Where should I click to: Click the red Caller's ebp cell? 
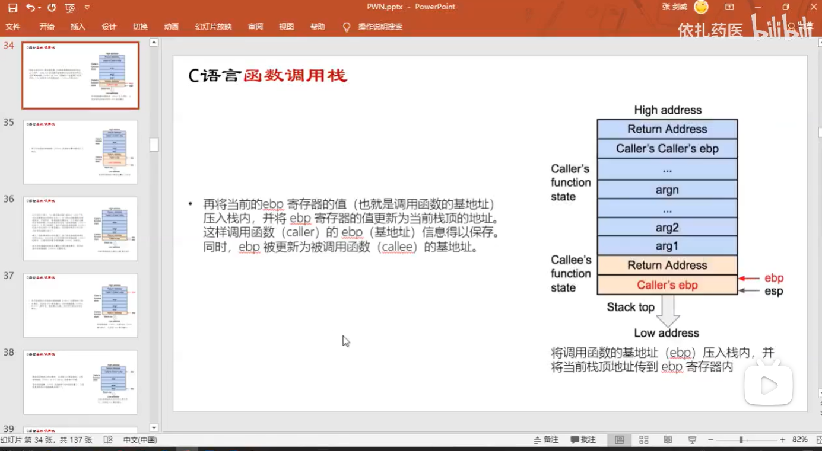(667, 285)
